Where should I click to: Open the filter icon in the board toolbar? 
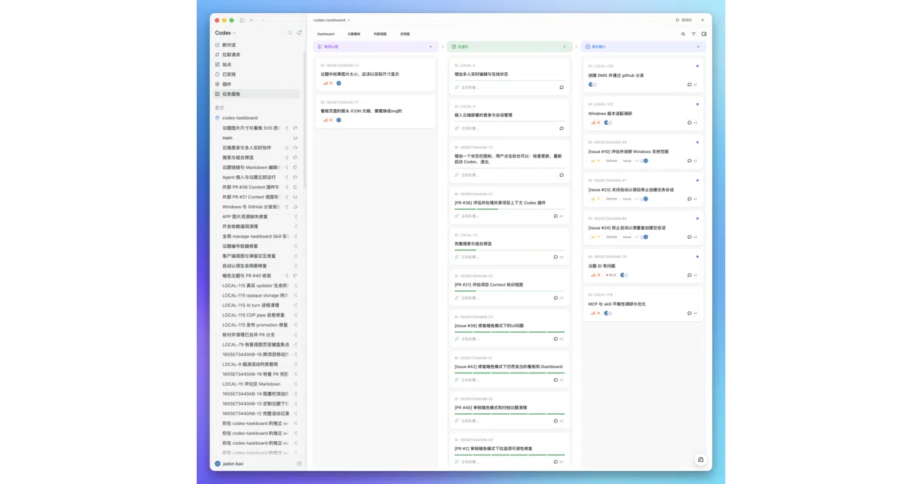tap(694, 34)
